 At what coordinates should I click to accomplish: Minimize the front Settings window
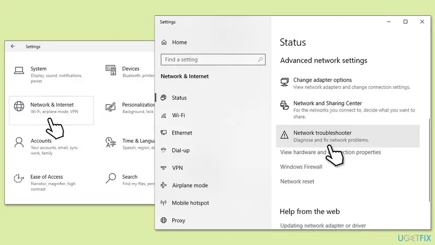(x=389, y=22)
